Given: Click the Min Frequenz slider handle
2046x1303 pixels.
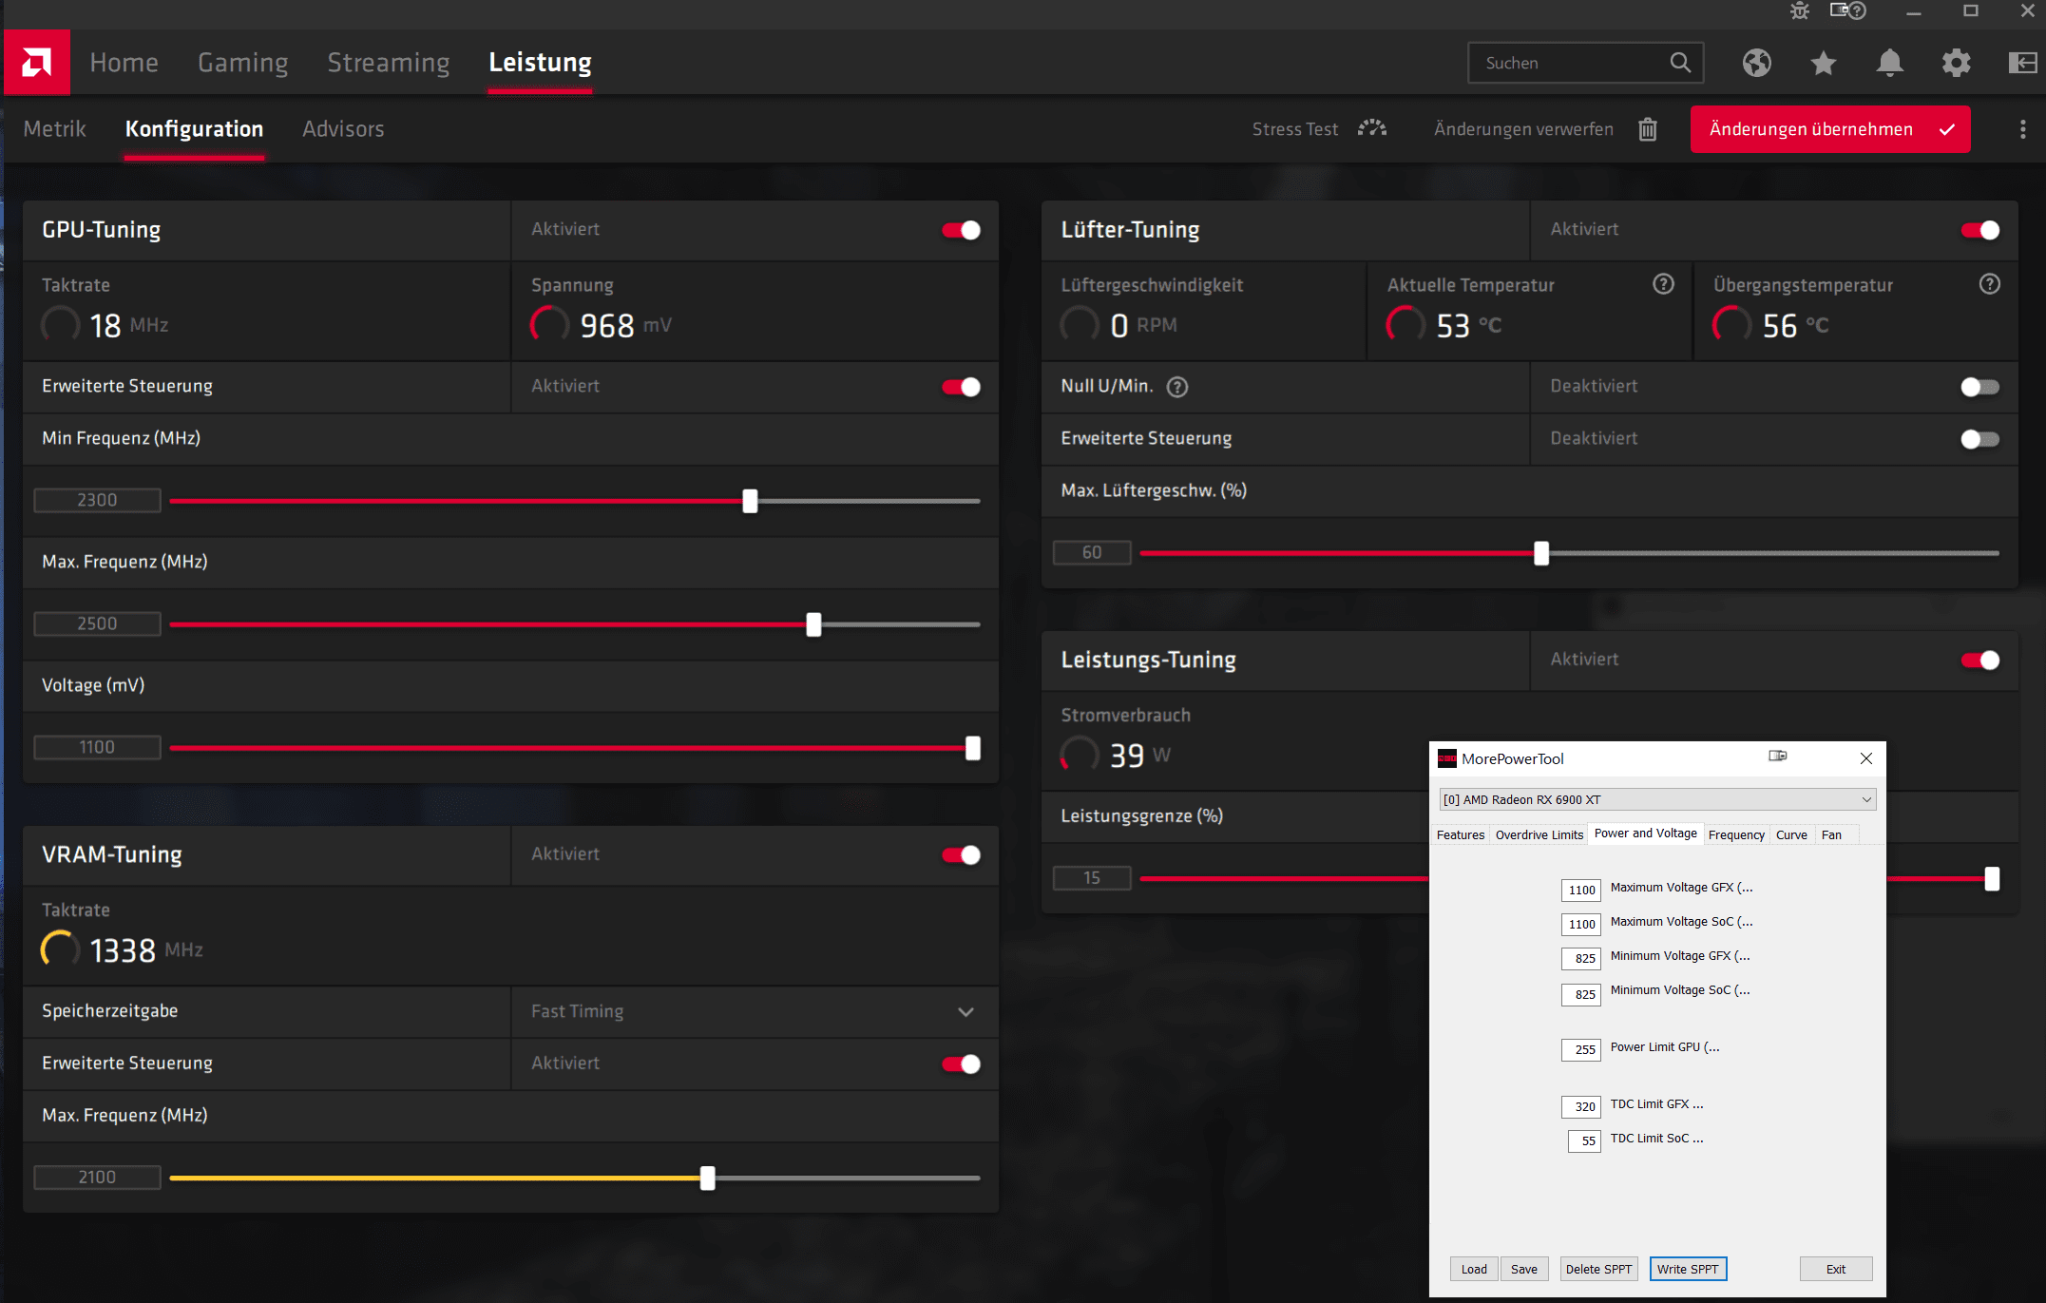Looking at the screenshot, I should tap(750, 501).
